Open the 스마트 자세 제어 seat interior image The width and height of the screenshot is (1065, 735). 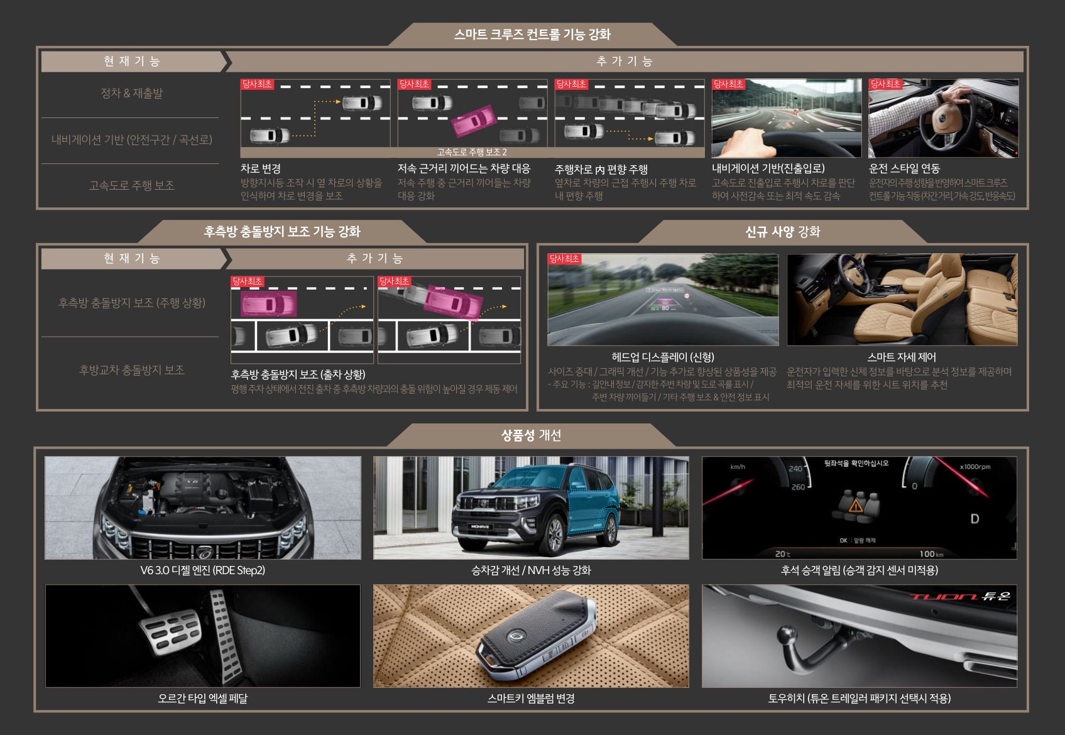click(x=902, y=300)
